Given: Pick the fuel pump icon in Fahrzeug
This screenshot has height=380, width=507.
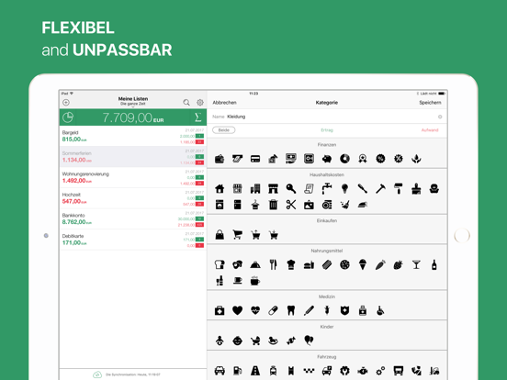Looking at the screenshot, I should pyautogui.click(x=237, y=371).
